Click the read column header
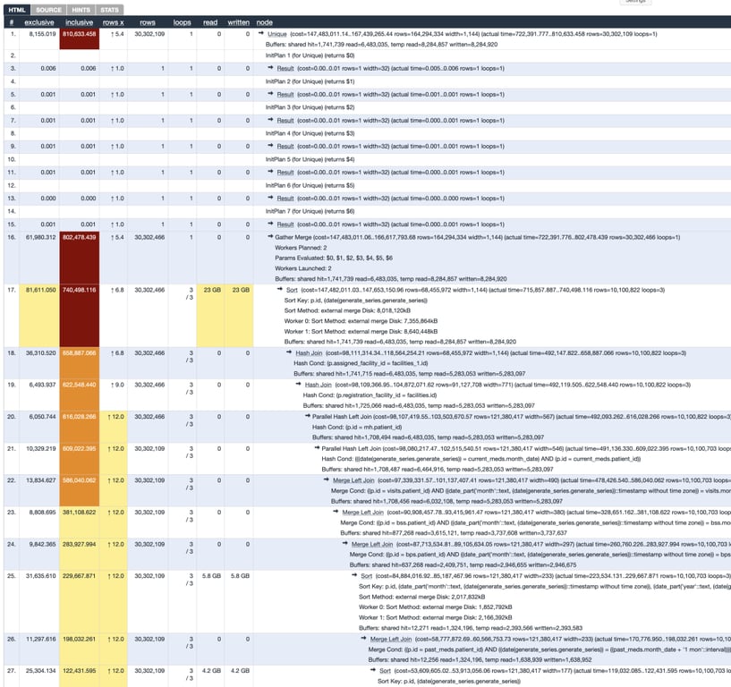731x687 pixels. [x=210, y=22]
